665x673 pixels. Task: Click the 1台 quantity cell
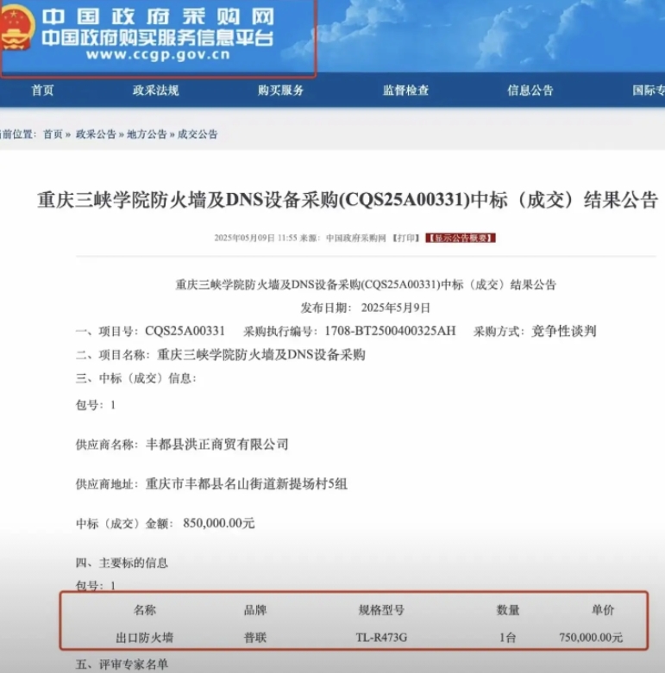tap(507, 638)
